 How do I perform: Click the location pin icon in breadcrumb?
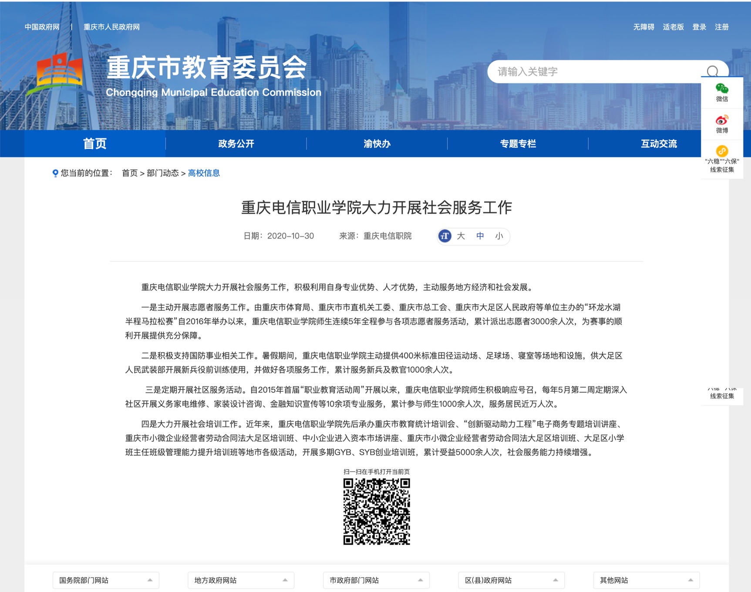pyautogui.click(x=55, y=173)
